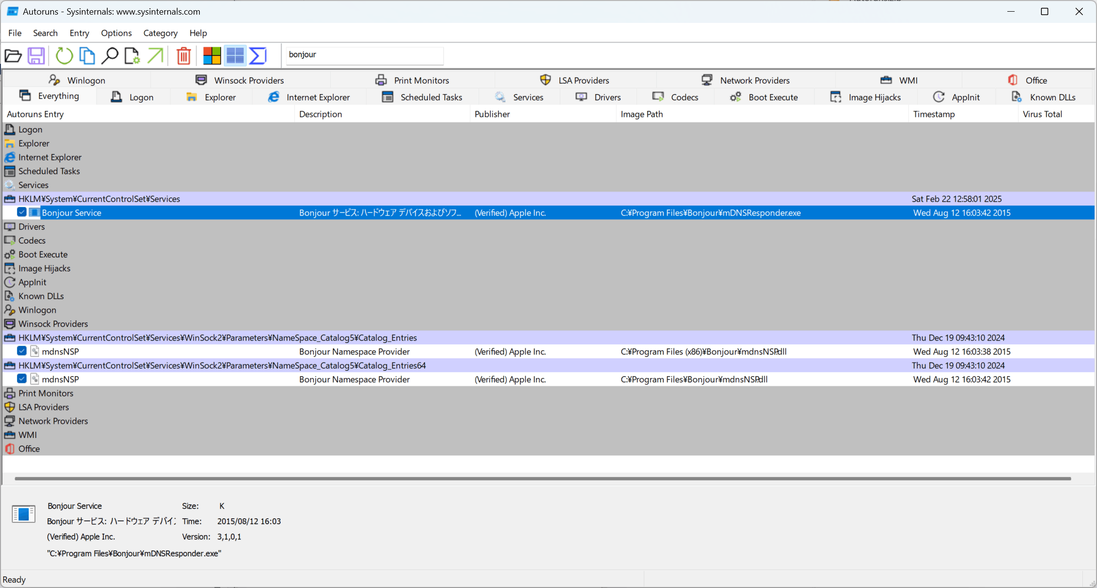Click the blue VirusTotal sigma icon

coord(258,56)
